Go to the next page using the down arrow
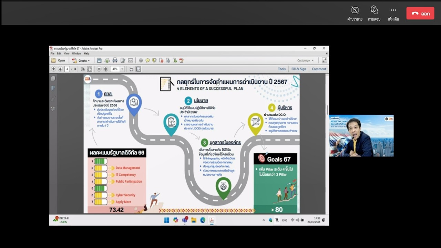The width and height of the screenshot is (441, 248). click(x=60, y=69)
